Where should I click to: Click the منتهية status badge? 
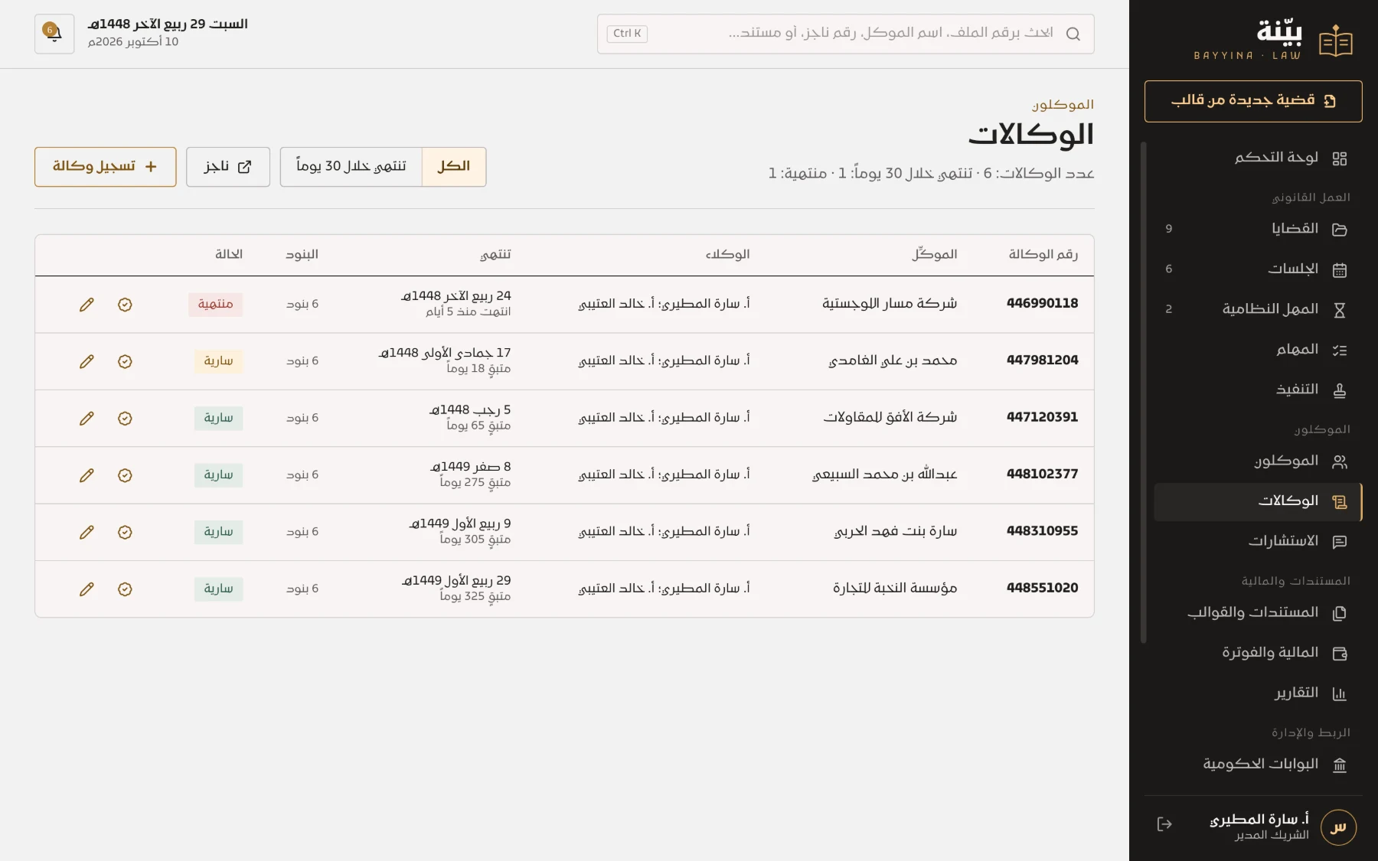pos(216,305)
